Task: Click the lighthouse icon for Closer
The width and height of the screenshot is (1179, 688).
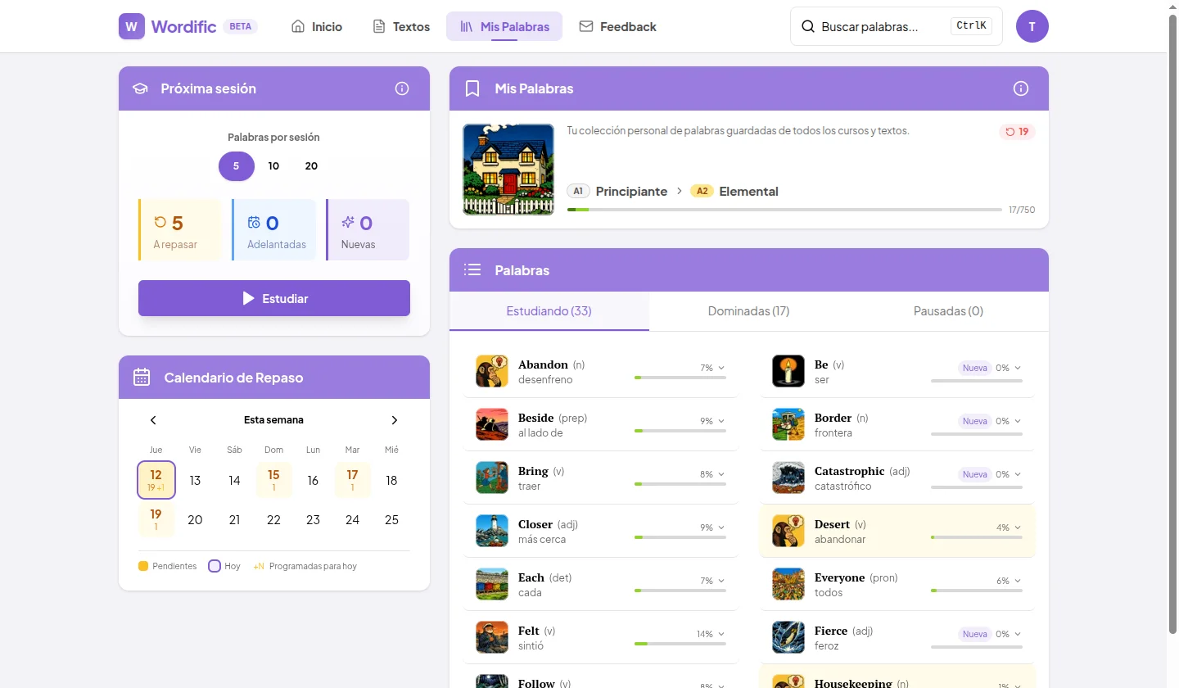Action: 492,531
